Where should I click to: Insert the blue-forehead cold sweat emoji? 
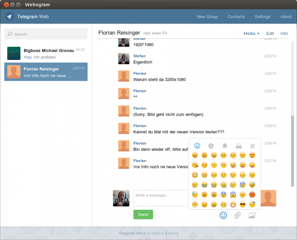click(242, 185)
